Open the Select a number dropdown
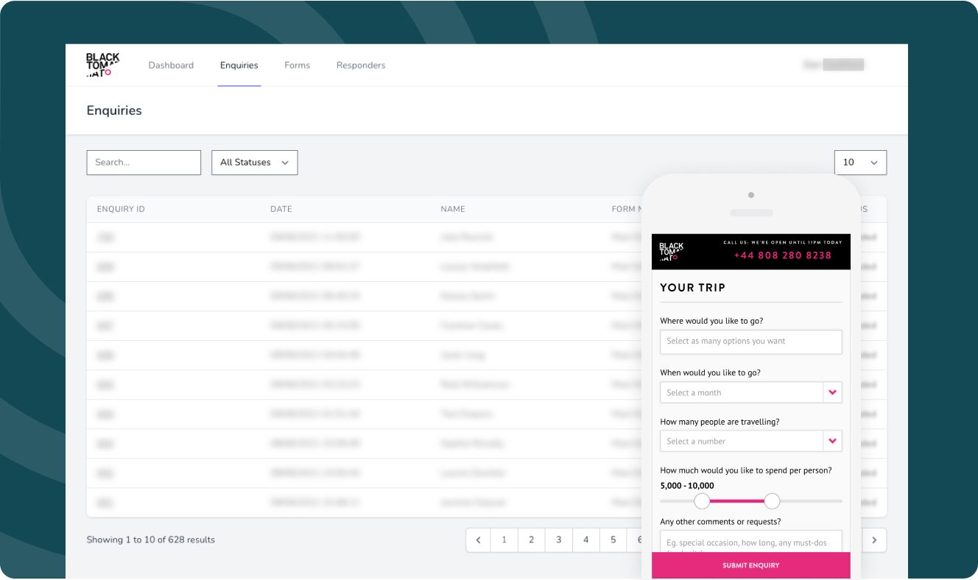978x580 pixels. tap(741, 441)
